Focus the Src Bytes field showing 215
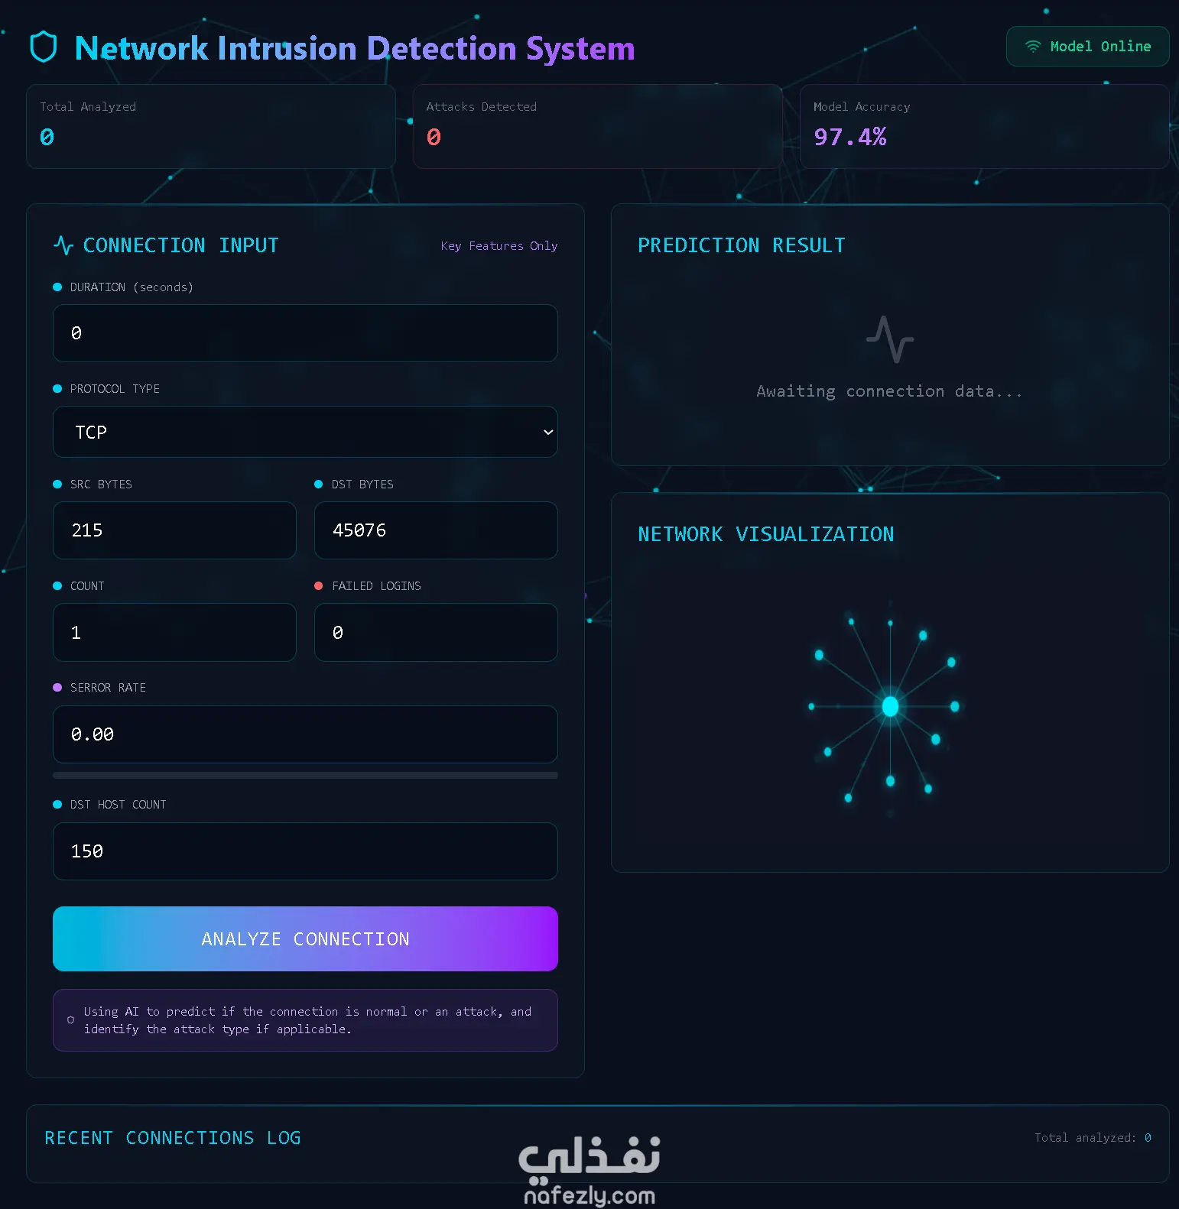Viewport: 1179px width, 1209px height. tap(174, 530)
